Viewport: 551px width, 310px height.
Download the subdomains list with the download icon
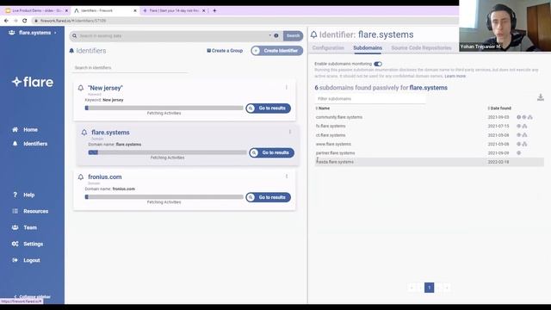click(x=541, y=97)
